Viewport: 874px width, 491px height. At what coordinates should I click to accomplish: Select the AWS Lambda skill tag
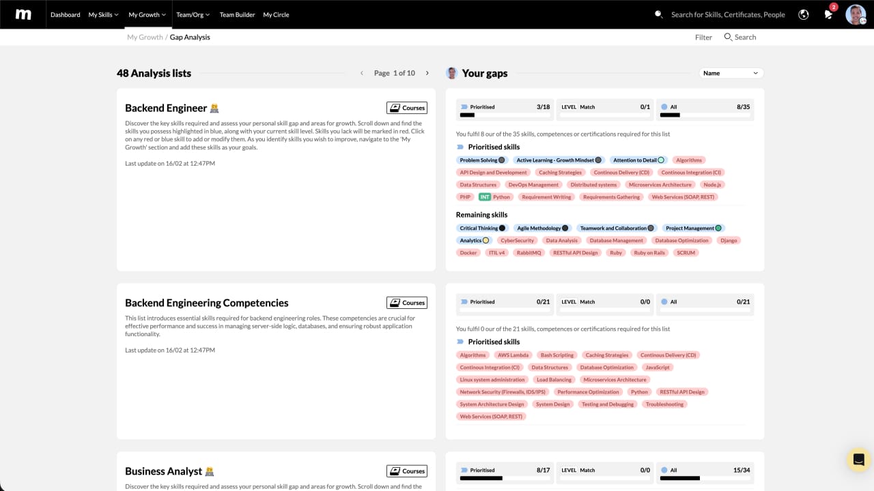point(513,355)
